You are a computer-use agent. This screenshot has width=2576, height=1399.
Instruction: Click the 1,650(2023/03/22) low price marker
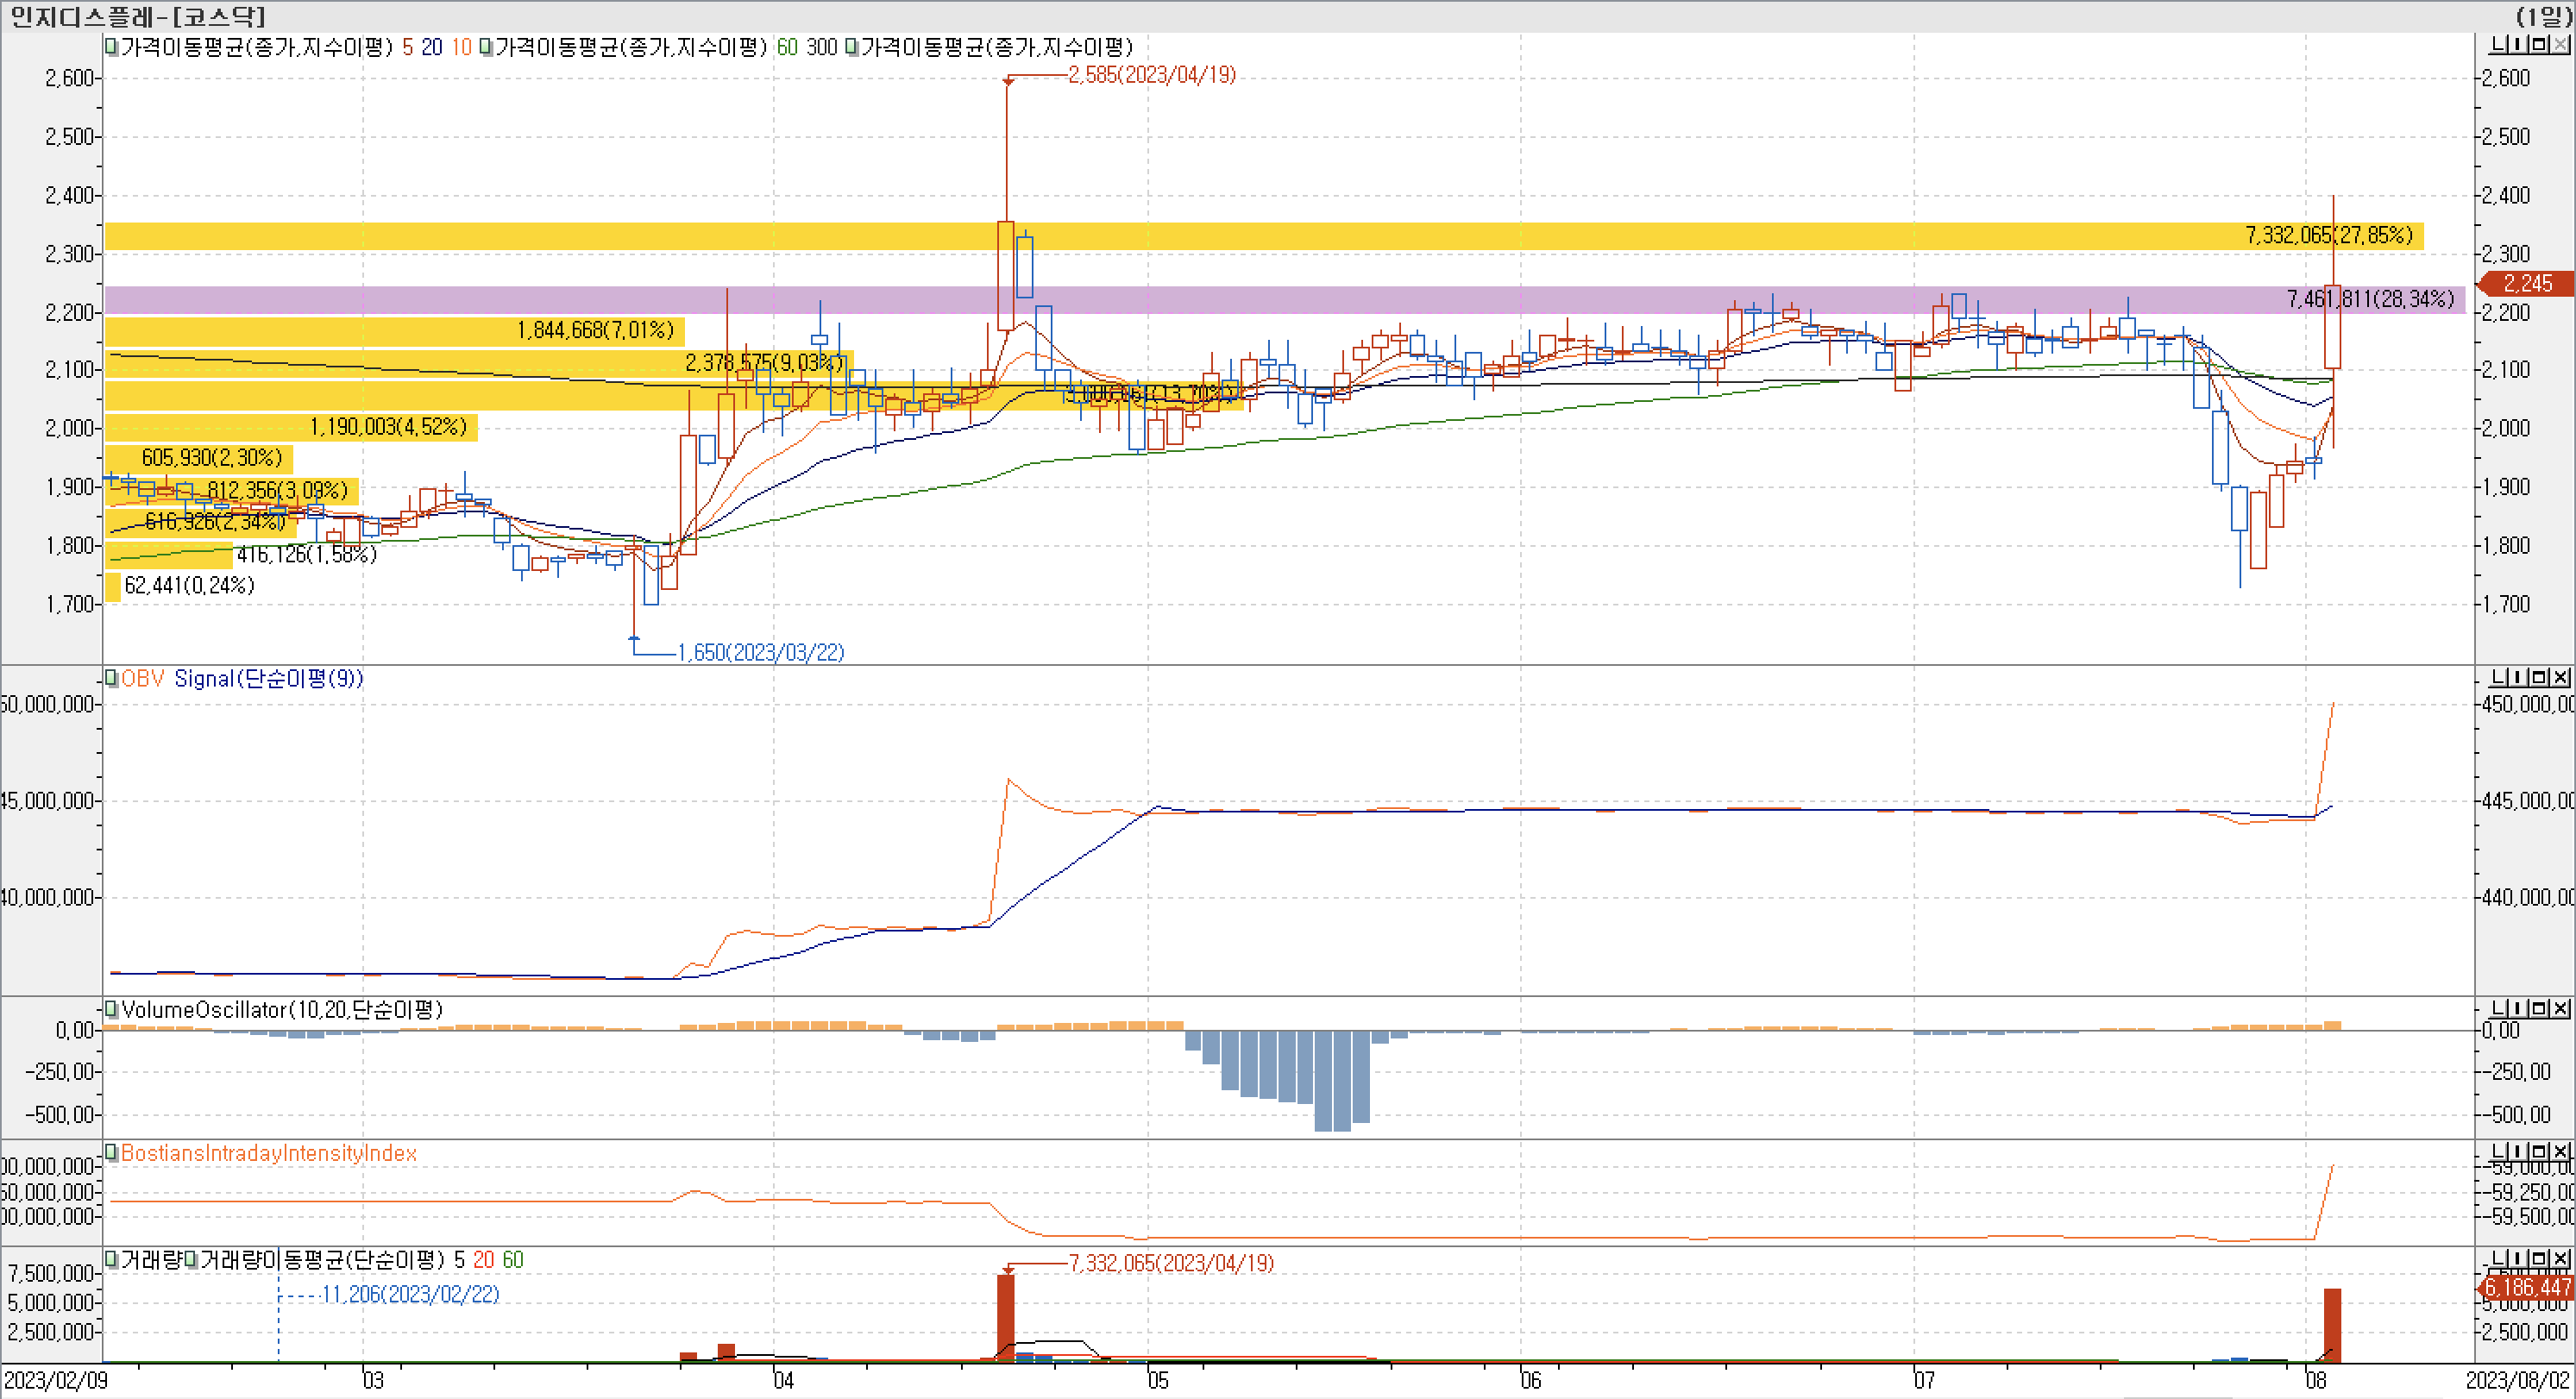coord(760,653)
